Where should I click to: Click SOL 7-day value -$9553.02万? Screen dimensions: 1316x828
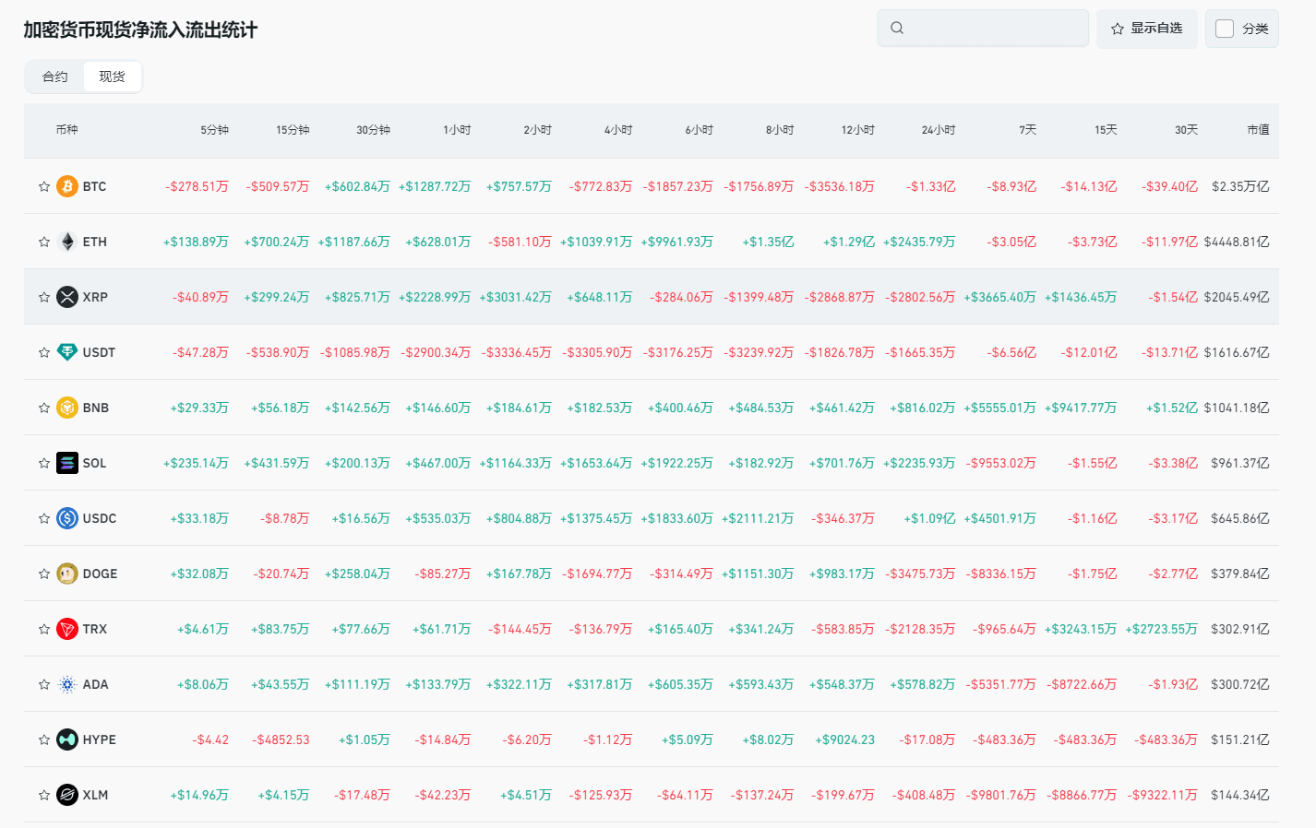pyautogui.click(x=1001, y=463)
